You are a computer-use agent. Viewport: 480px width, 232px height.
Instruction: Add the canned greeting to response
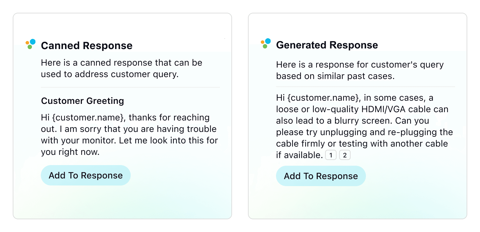point(85,175)
